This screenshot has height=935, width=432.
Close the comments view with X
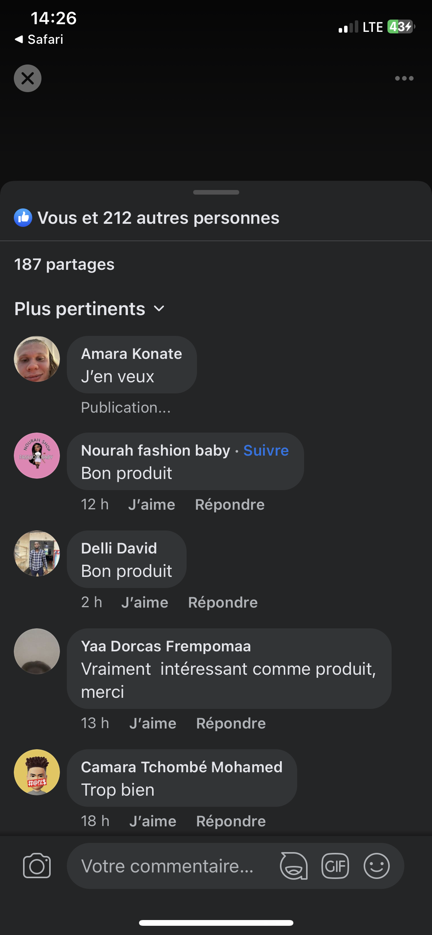[x=28, y=78]
